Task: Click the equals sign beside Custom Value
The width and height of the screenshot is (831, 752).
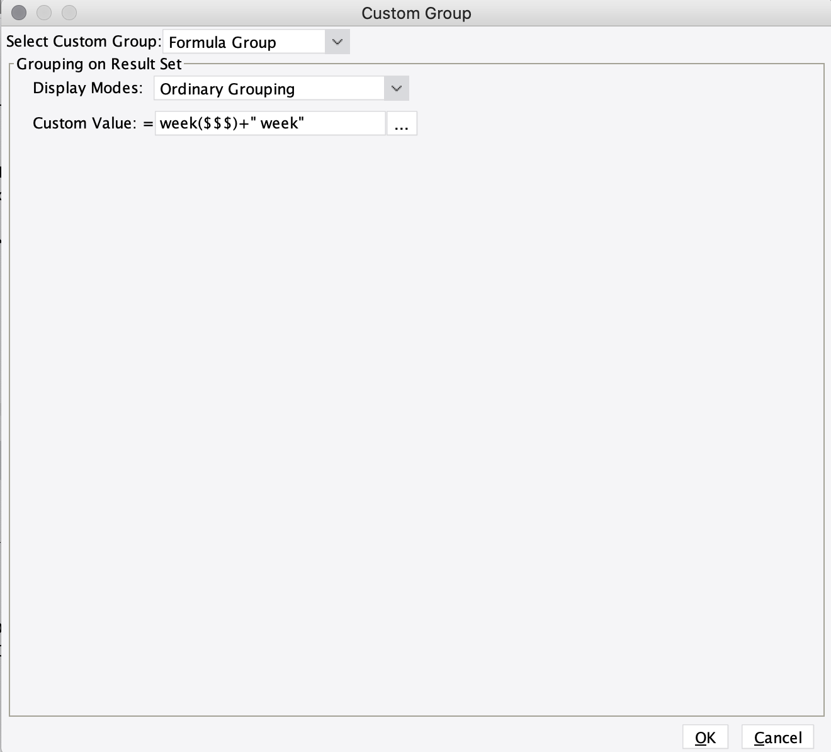Action: (149, 123)
